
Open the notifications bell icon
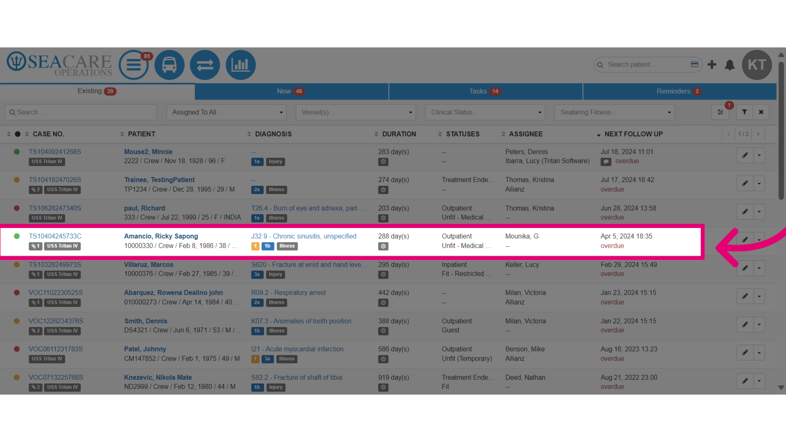730,65
